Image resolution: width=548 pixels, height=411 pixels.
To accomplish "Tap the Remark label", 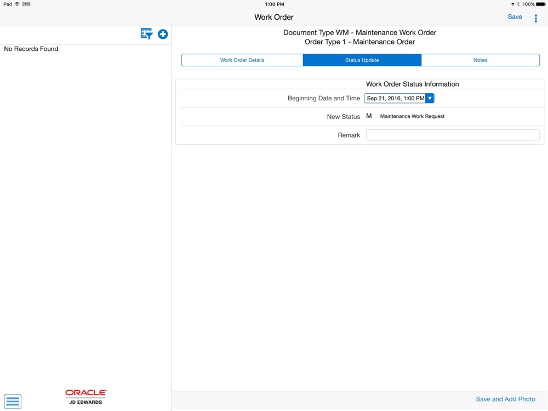I will 349,135.
